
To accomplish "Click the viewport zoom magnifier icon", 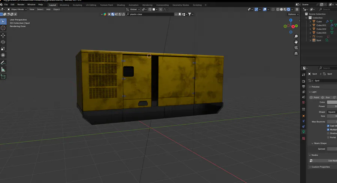I will [296, 36].
